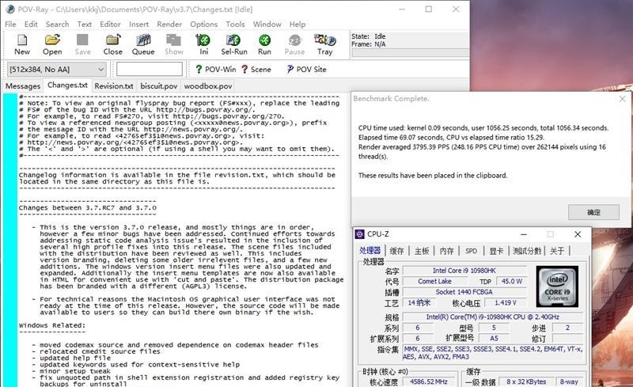The width and height of the screenshot is (633, 387).
Task: Click the 'Windows Related:' heading in editor
Action: 52,325
